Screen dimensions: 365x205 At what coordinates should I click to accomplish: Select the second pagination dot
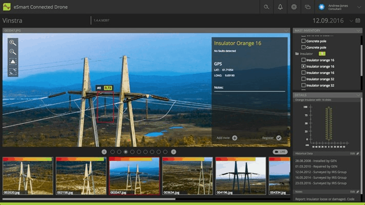pyautogui.click(x=119, y=152)
